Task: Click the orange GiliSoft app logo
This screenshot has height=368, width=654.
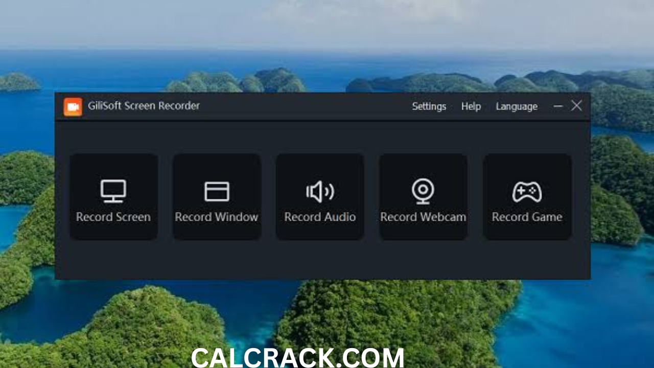Action: coord(73,107)
